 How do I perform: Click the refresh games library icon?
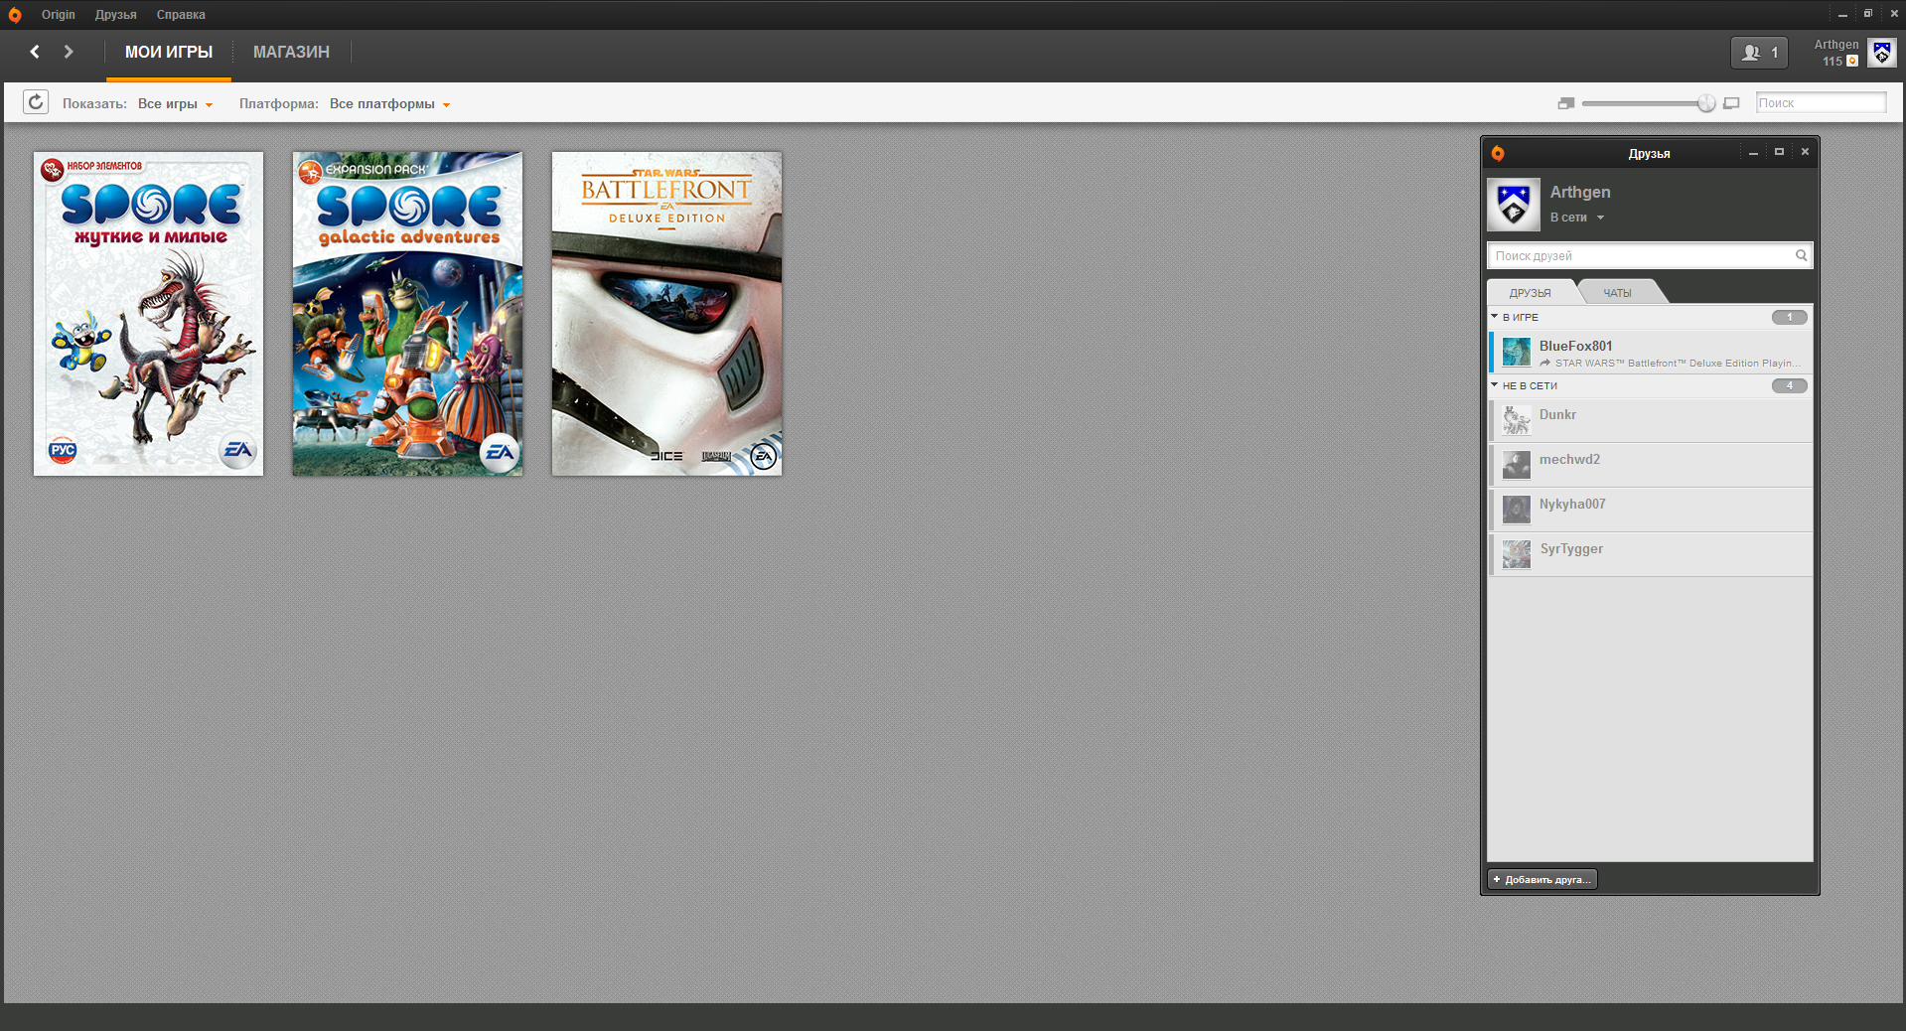36,102
